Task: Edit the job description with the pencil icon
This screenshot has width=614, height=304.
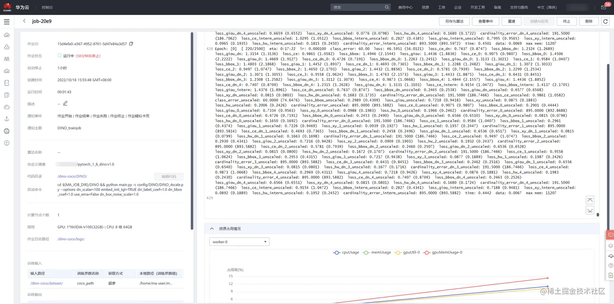Action: point(65,103)
